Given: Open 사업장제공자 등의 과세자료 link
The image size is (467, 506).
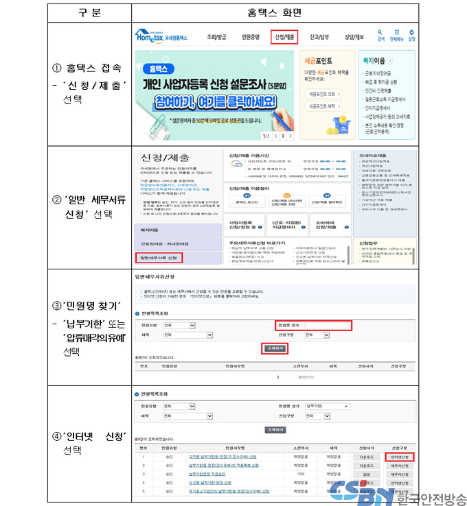Looking at the screenshot, I should [x=387, y=117].
